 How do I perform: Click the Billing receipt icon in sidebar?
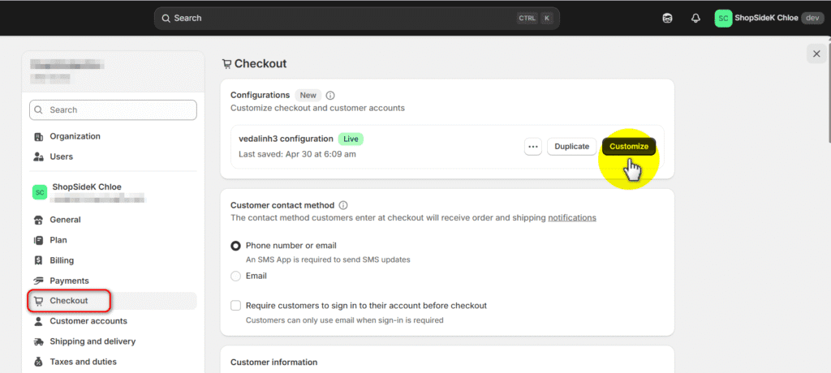click(x=38, y=260)
